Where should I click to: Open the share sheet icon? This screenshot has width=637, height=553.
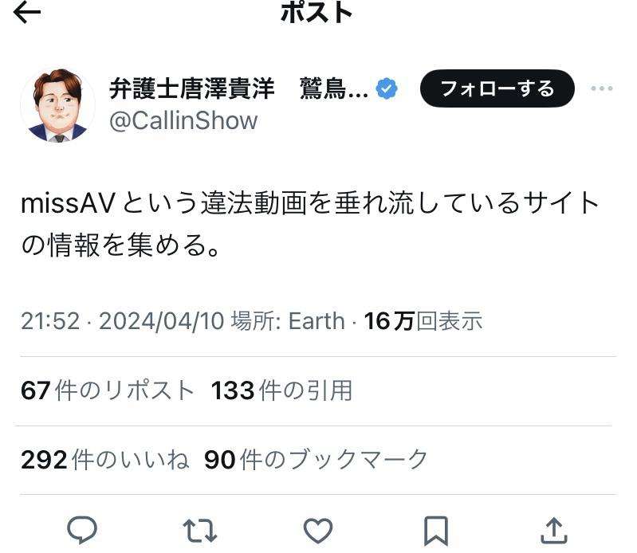coord(553,530)
